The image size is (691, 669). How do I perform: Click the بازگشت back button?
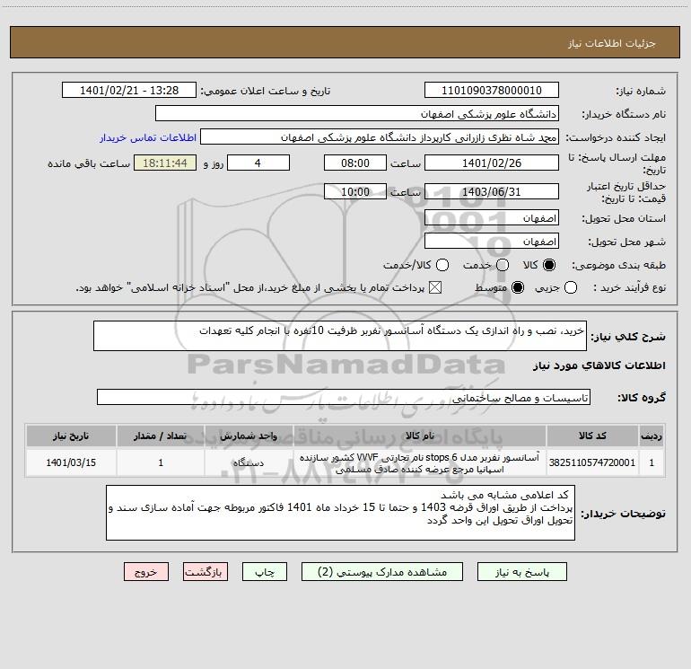click(206, 572)
